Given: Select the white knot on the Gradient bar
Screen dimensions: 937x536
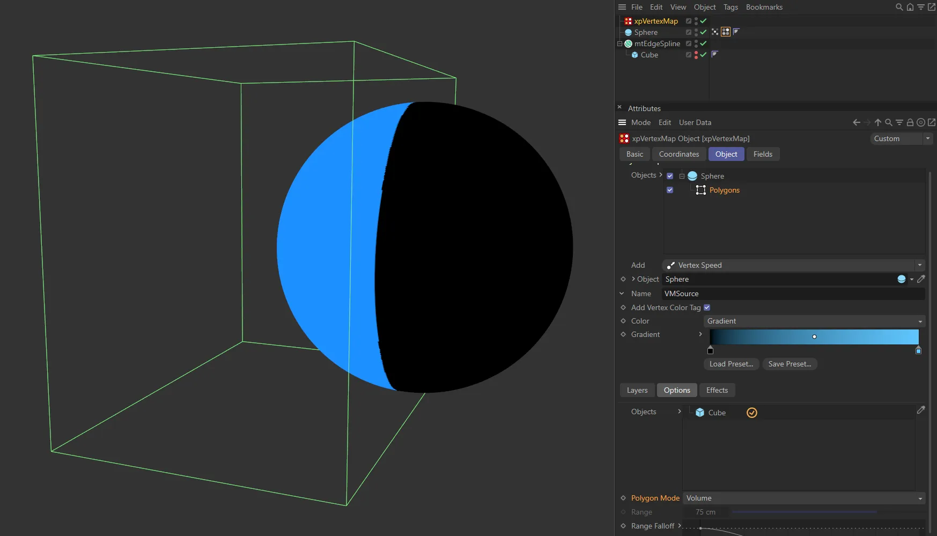Looking at the screenshot, I should click(814, 336).
